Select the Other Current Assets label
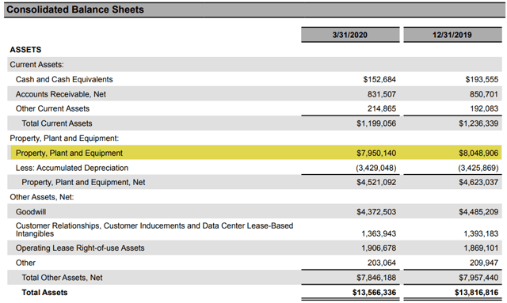Viewport: 507px width, 303px height. pyautogui.click(x=52, y=108)
